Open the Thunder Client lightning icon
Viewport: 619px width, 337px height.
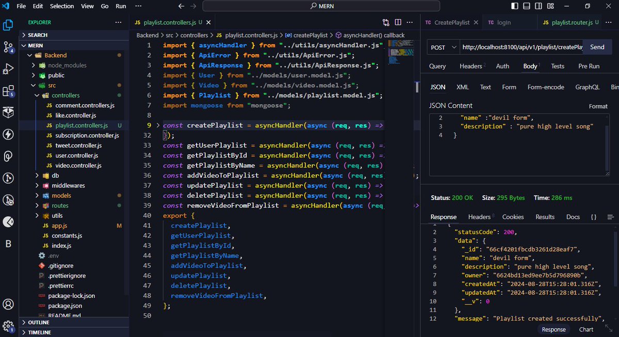[x=8, y=134]
